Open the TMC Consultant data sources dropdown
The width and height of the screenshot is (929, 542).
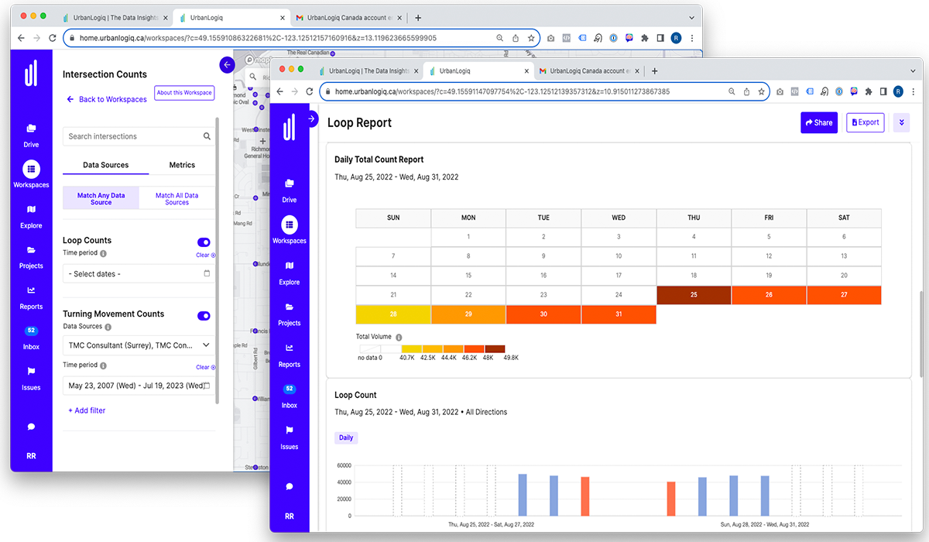[x=139, y=345]
